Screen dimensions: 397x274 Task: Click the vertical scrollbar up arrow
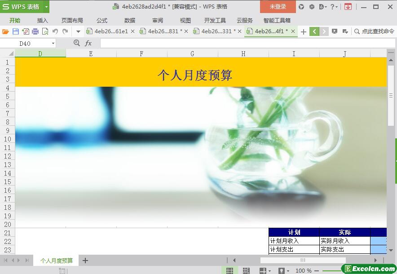coord(391,60)
